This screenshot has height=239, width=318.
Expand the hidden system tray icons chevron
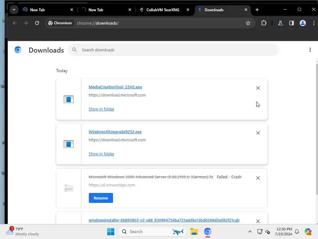click(x=250, y=232)
